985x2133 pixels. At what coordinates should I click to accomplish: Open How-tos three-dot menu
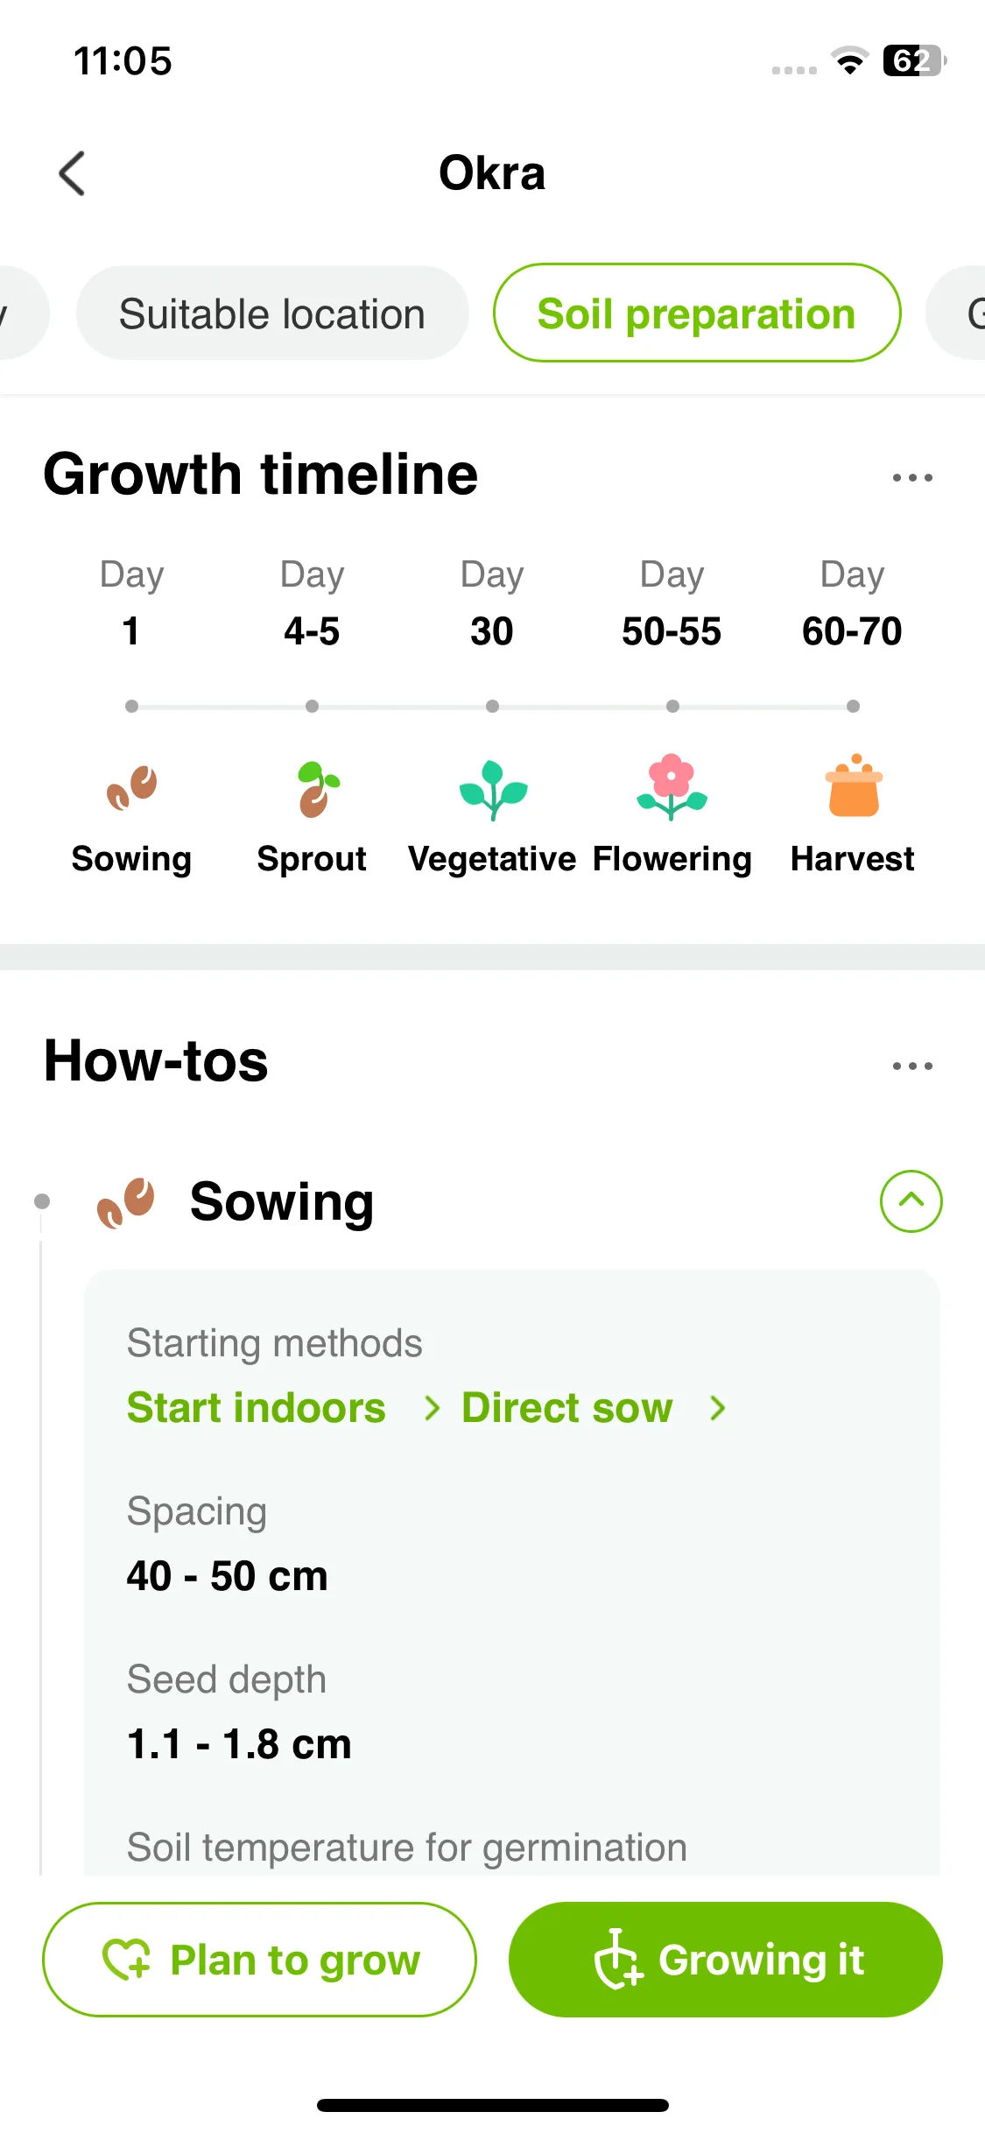pos(912,1066)
